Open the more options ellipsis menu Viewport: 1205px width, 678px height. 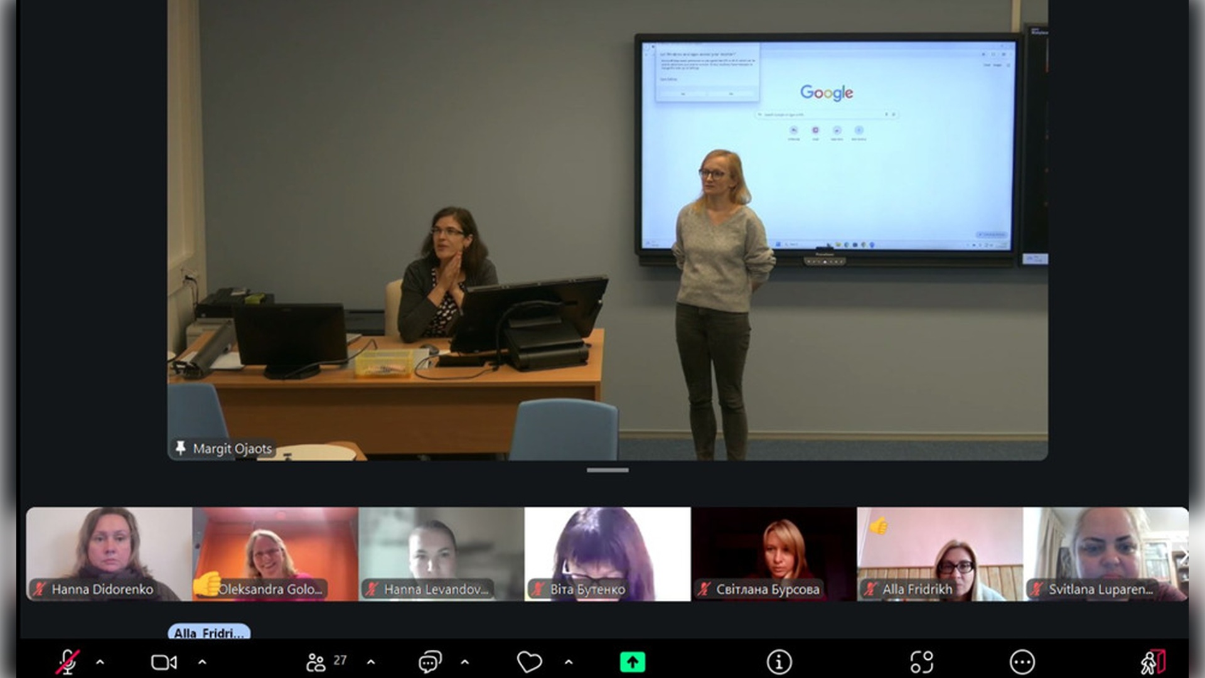tap(1022, 662)
